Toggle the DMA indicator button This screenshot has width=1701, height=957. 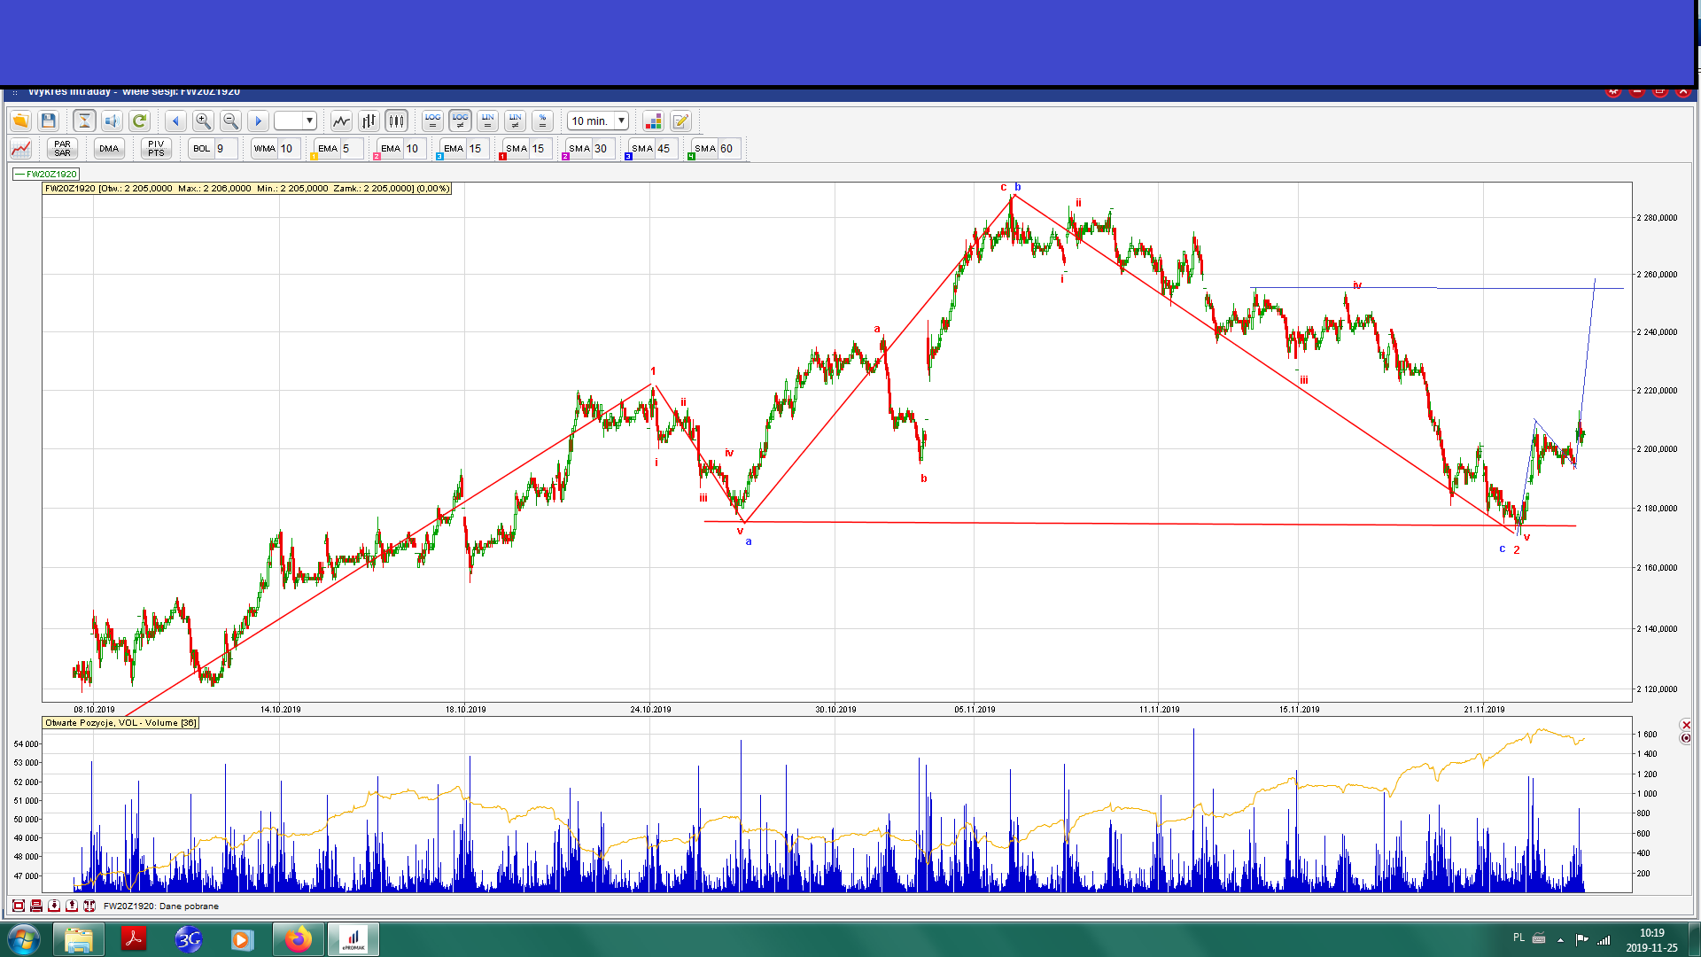tap(109, 148)
